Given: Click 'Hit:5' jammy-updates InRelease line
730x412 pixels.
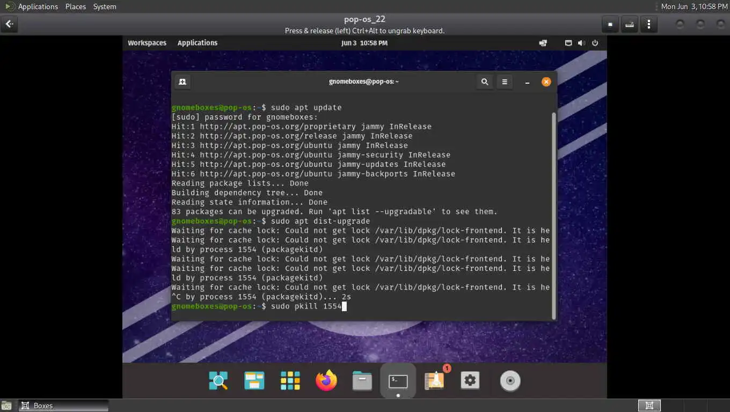Looking at the screenshot, I should click(x=308, y=164).
